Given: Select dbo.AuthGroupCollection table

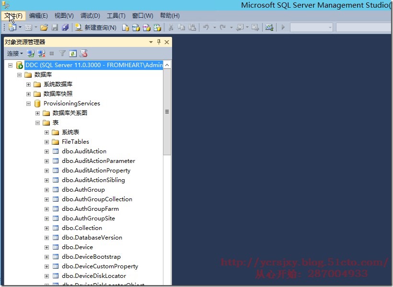Looking at the screenshot, I should tap(97, 199).
